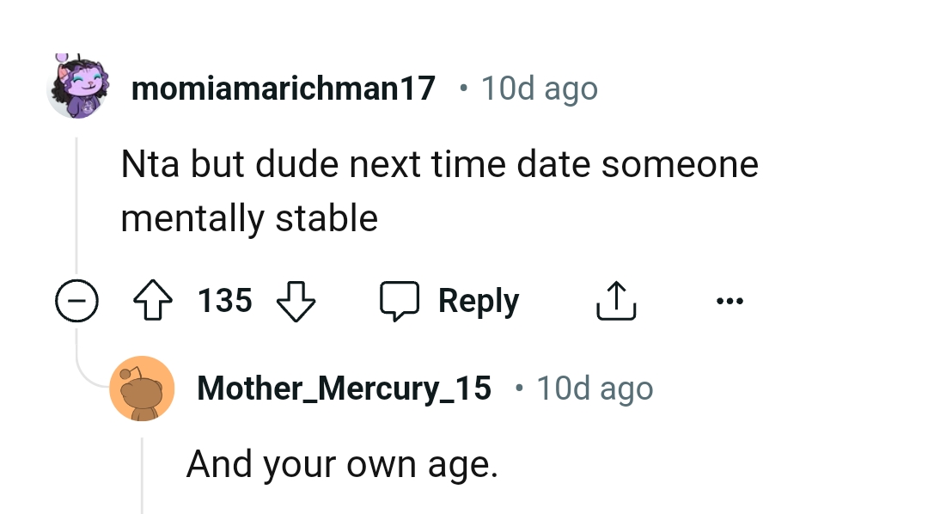This screenshot has height=514, width=928.
Task: Click momiamarichman17's avatar
Action: click(77, 87)
